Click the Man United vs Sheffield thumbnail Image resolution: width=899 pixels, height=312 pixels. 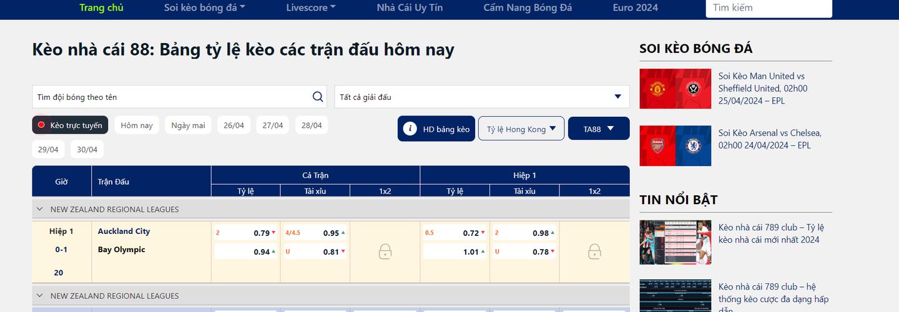(675, 89)
